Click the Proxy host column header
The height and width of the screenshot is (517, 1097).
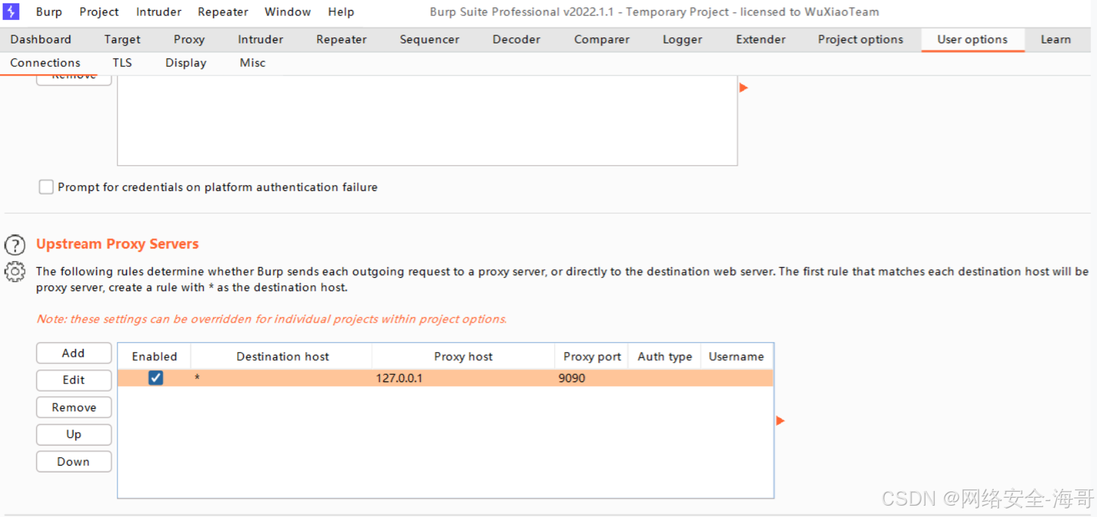point(463,357)
